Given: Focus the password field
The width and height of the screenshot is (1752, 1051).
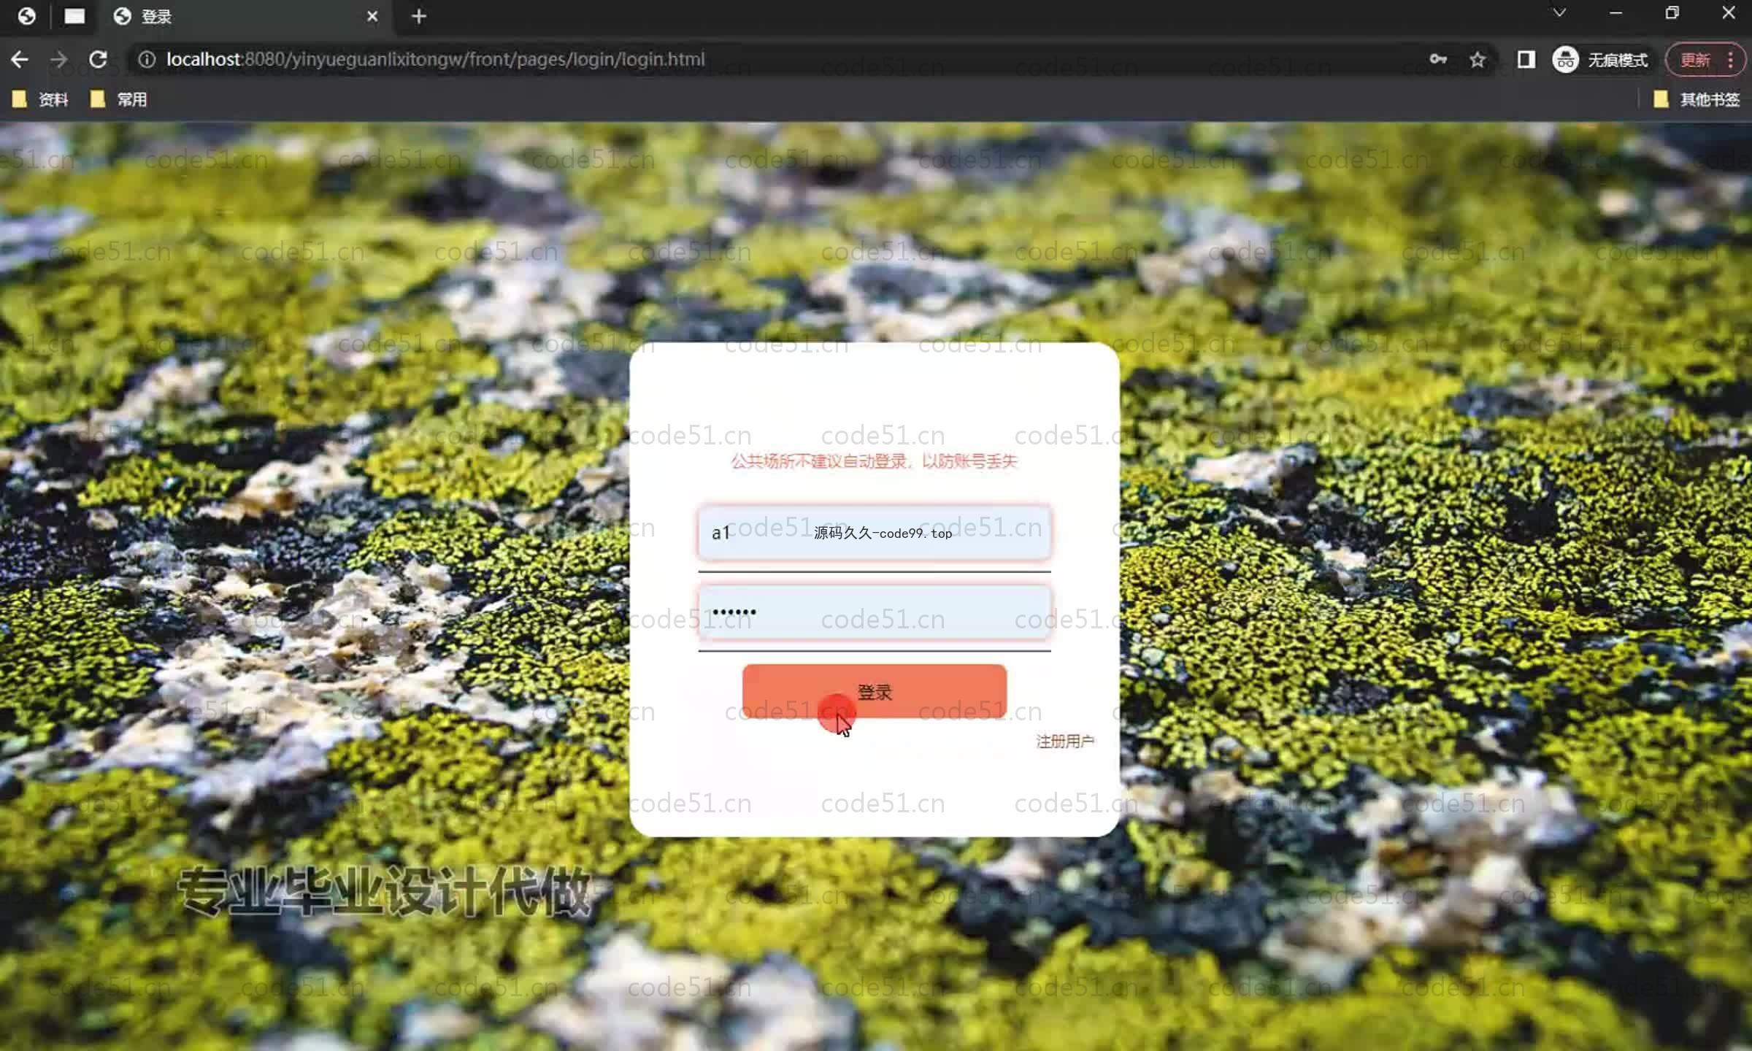Looking at the screenshot, I should [x=875, y=612].
